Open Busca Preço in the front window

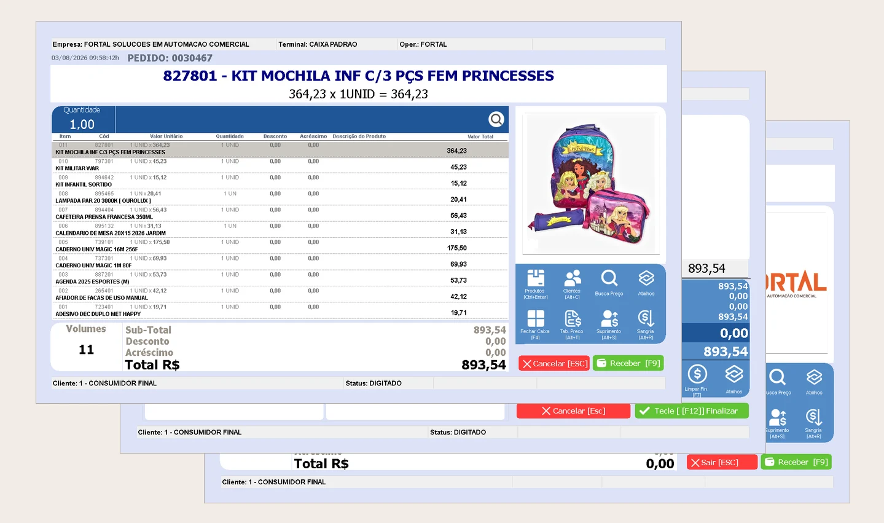click(609, 284)
